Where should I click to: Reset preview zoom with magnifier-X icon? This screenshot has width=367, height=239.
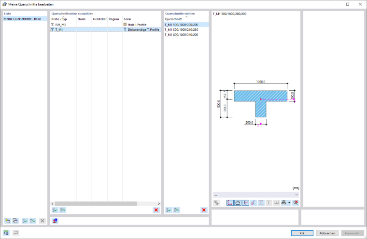click(x=296, y=203)
